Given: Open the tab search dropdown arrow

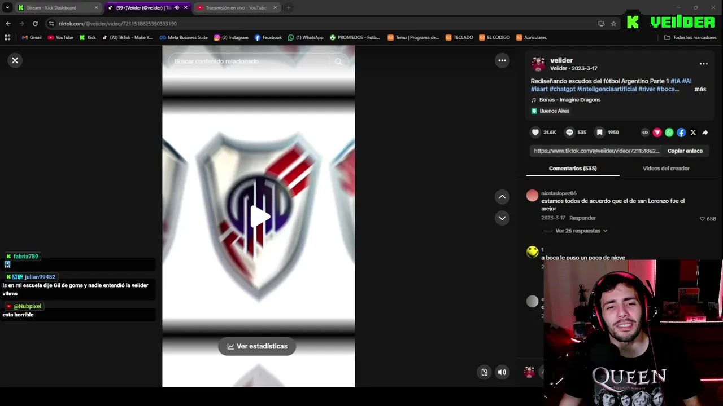Looking at the screenshot, I should 7,8.
